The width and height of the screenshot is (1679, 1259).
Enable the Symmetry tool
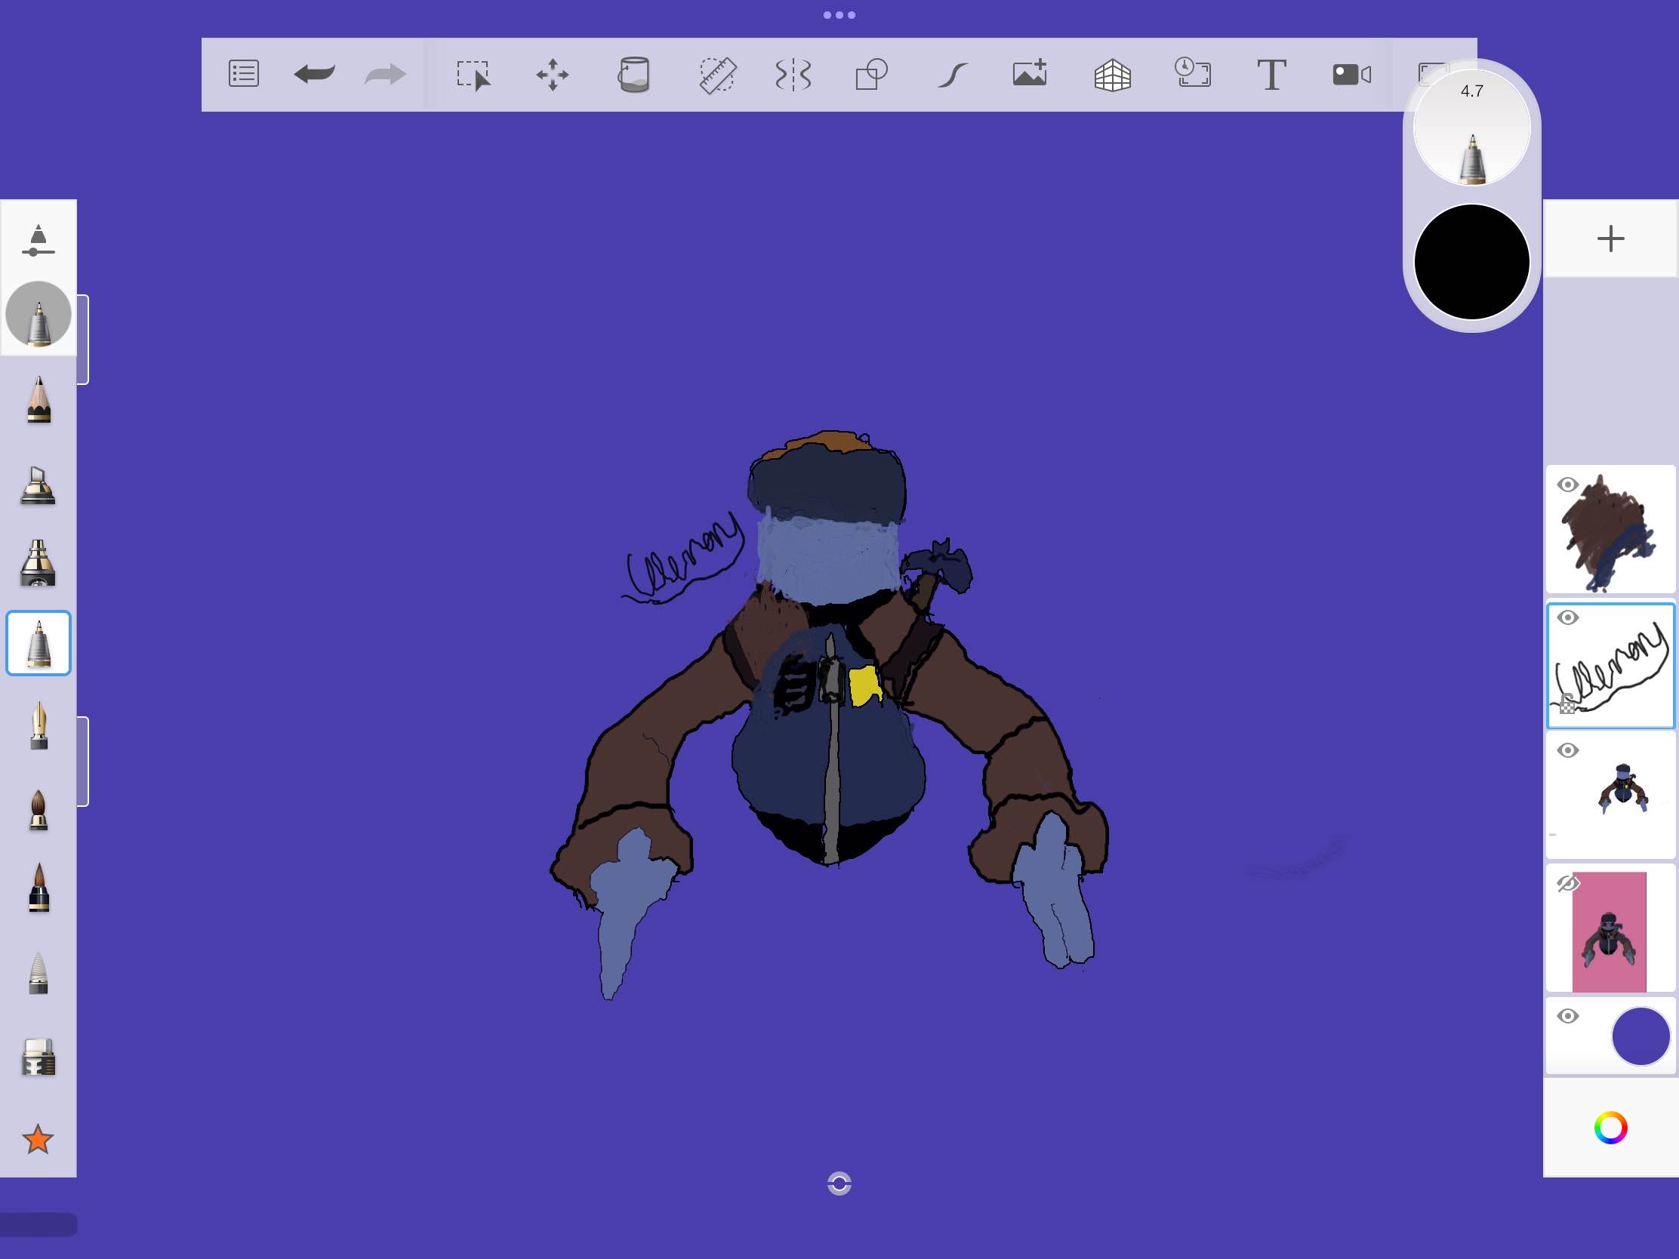793,75
